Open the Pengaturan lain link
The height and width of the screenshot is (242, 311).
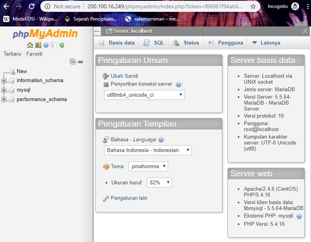point(129,198)
